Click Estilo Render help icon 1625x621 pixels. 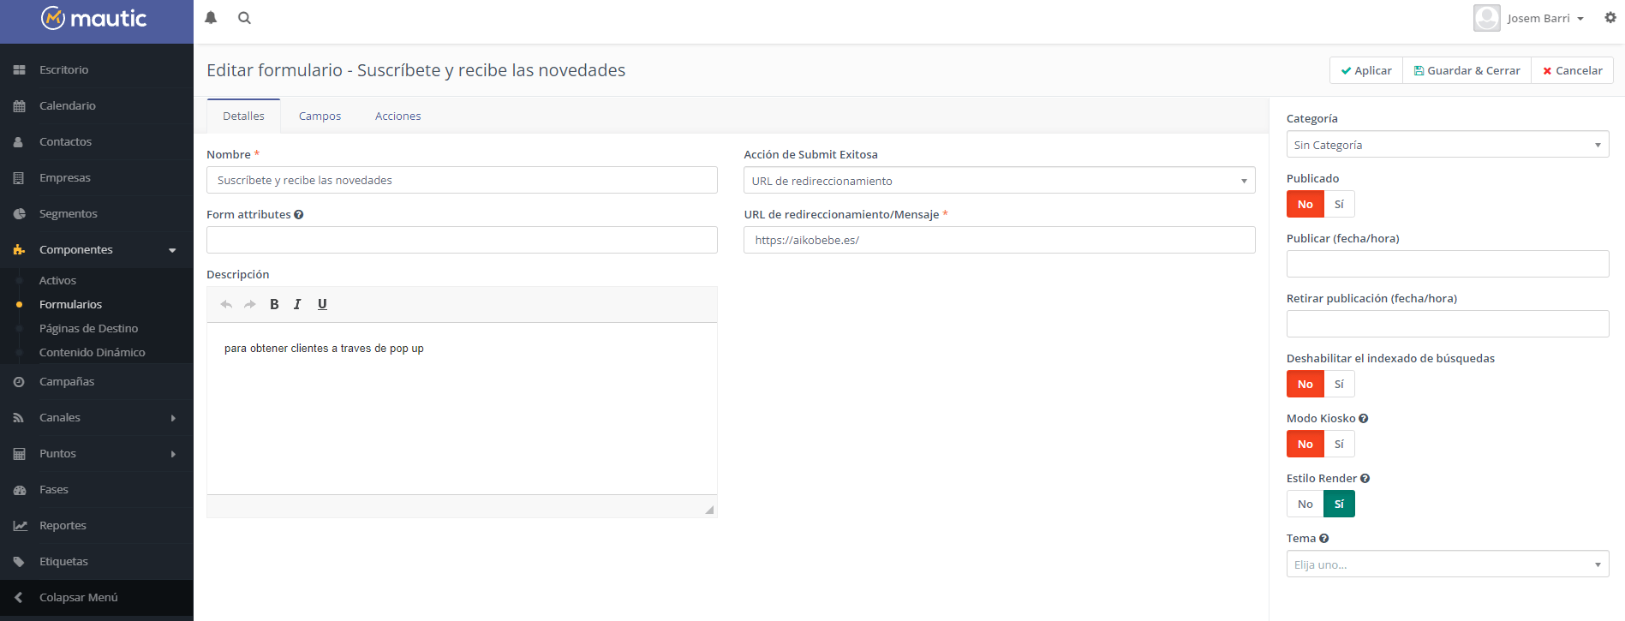click(1365, 479)
